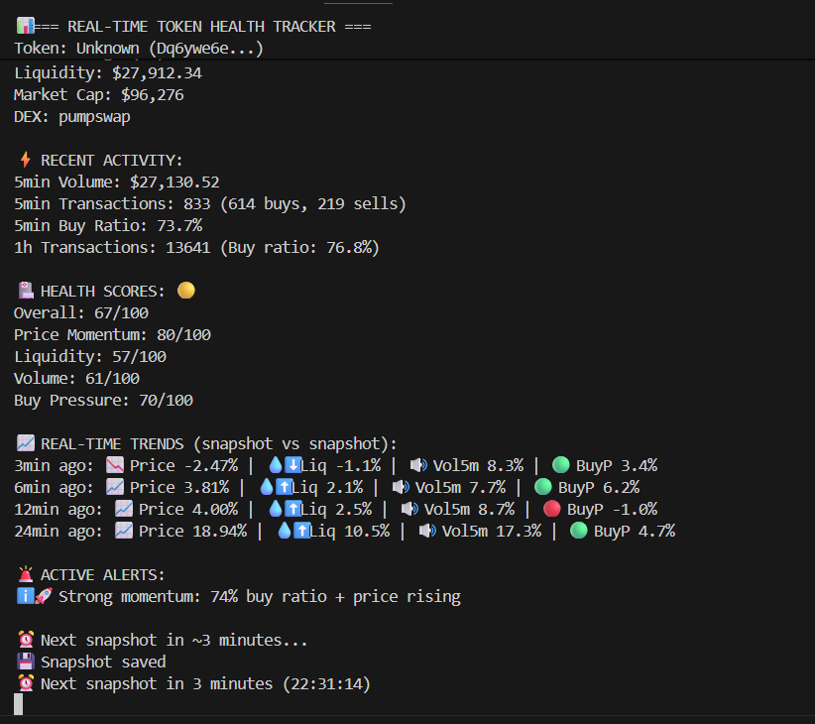
Task: Click the Liquidity score 57/100
Action: pos(139,356)
